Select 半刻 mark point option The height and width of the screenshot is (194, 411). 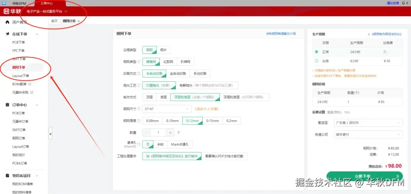pos(161,144)
